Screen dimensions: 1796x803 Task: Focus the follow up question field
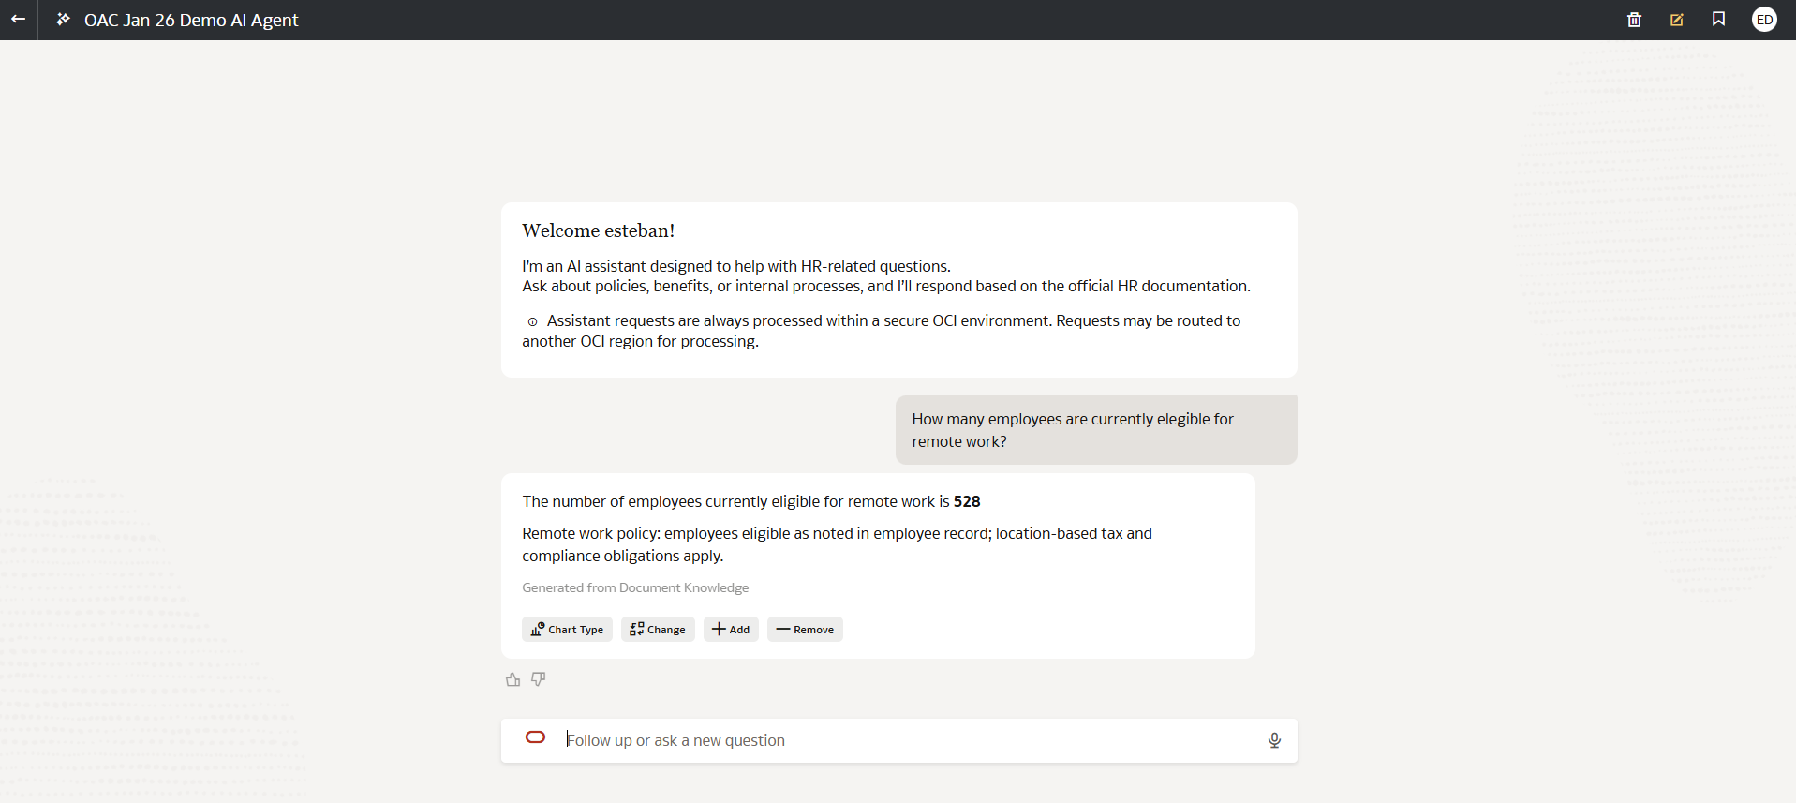click(x=899, y=740)
